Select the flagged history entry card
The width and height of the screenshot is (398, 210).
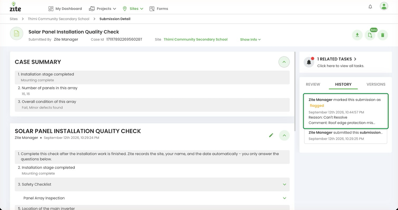tap(345, 111)
